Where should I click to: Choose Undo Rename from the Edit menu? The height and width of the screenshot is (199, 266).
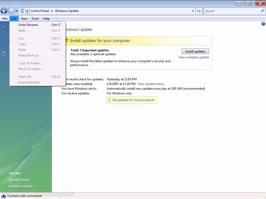38,25
